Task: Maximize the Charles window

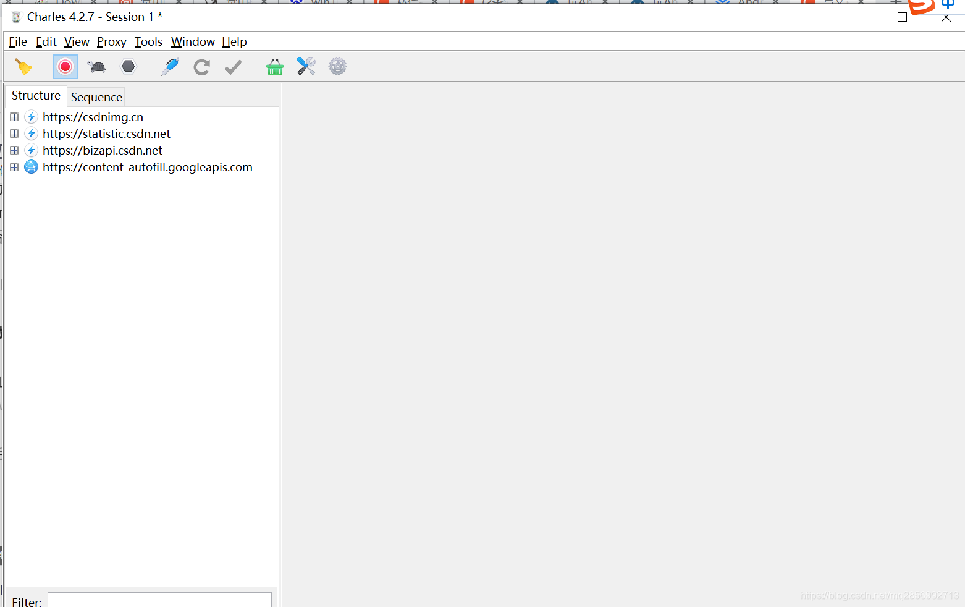Action: click(902, 17)
